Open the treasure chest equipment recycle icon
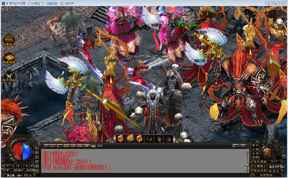The width and height of the screenshot is (288, 178). point(9,58)
